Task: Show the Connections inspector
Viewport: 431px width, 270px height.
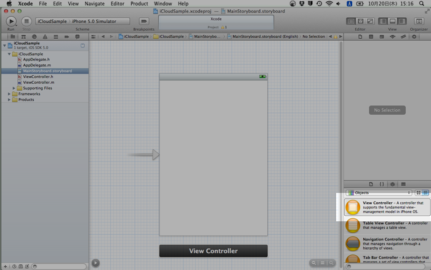Action: pos(414,36)
